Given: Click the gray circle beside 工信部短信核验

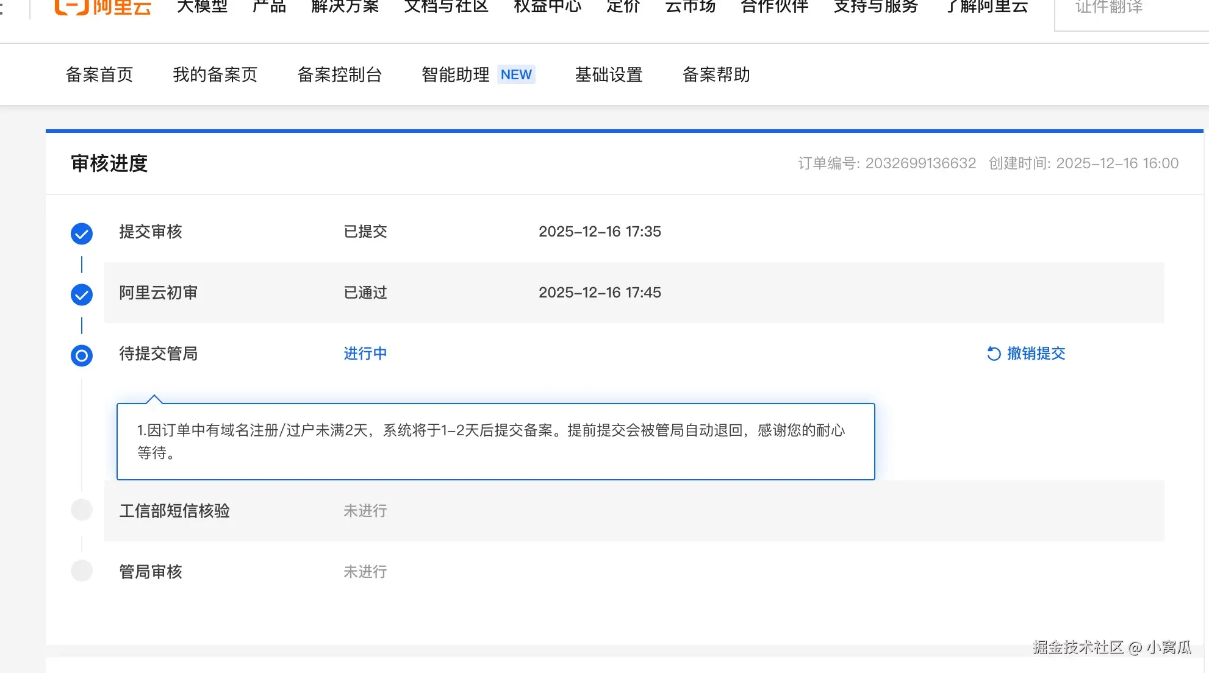Looking at the screenshot, I should click(x=82, y=510).
